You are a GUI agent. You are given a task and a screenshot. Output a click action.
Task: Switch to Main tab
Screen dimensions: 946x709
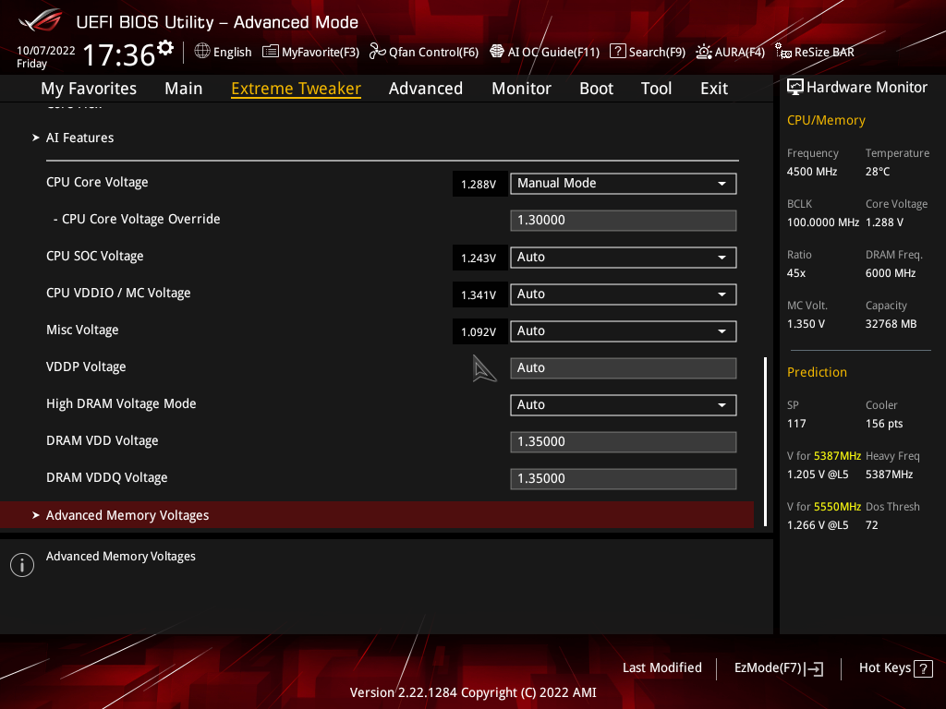point(184,89)
